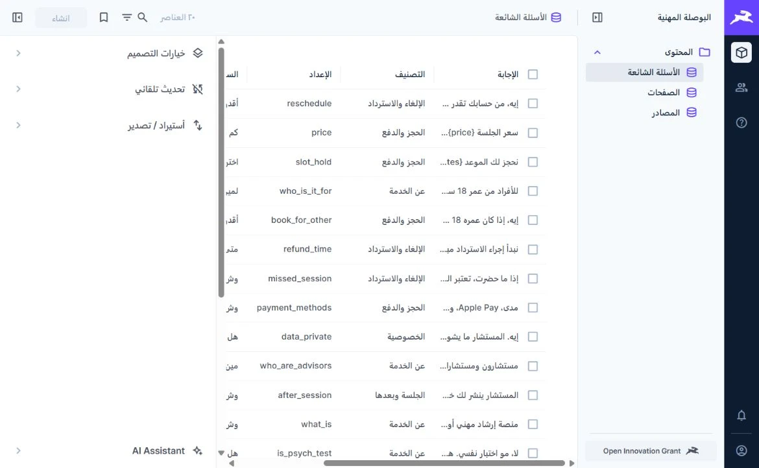Image resolution: width=759 pixels, height=468 pixels.
Task: Open the filter icon in toolbar
Action: point(126,18)
